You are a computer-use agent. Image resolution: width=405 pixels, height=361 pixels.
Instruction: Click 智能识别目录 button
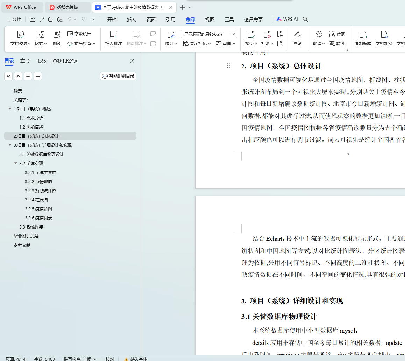point(118,76)
